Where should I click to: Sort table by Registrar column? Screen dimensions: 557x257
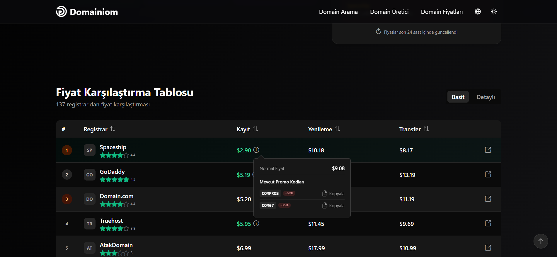click(100, 129)
